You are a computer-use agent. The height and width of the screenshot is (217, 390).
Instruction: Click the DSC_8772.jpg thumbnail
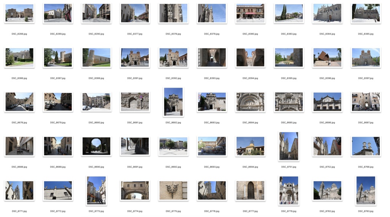pos(58,190)
